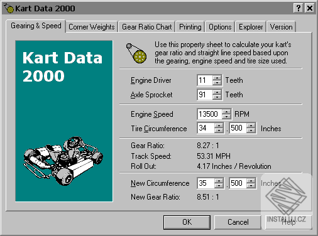This screenshot has height=236, width=318.
Task: Increase New Circumference decimal value up arrow
Action: pyautogui.click(x=251, y=181)
